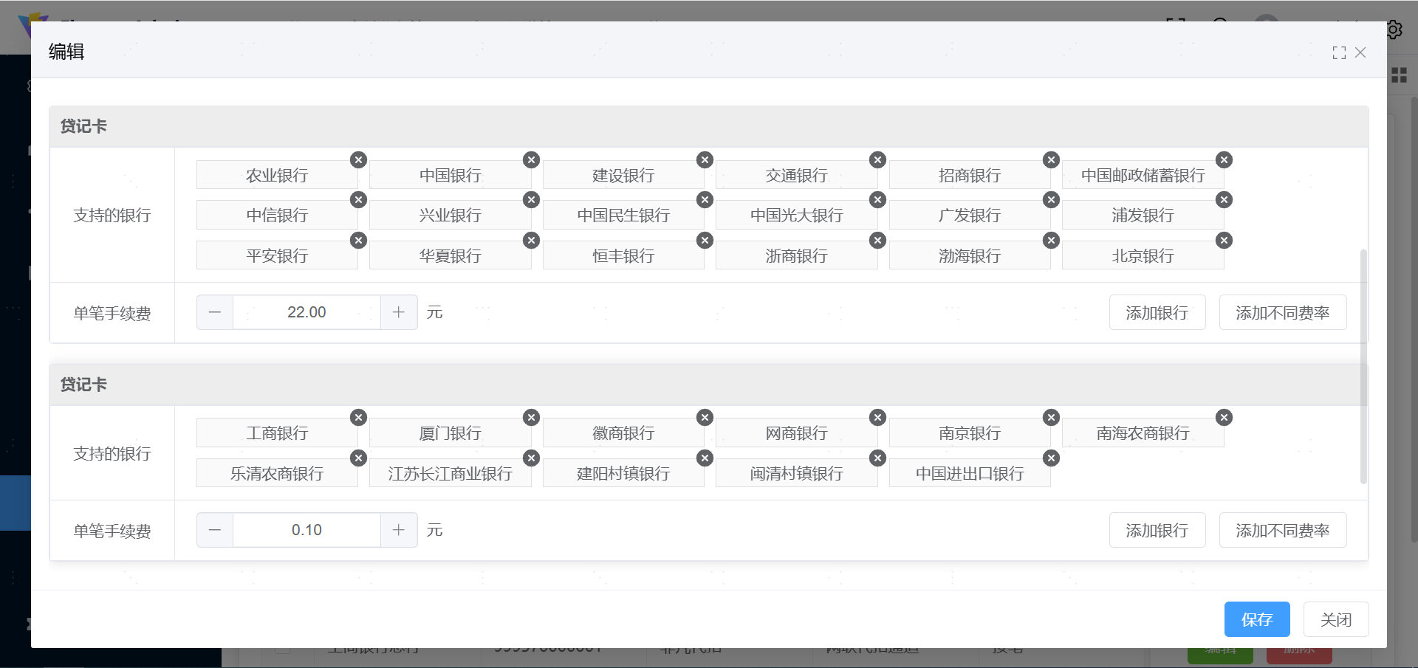Remove 兴业银行 tag via its x icon
The width and height of the screenshot is (1418, 668).
tap(531, 200)
